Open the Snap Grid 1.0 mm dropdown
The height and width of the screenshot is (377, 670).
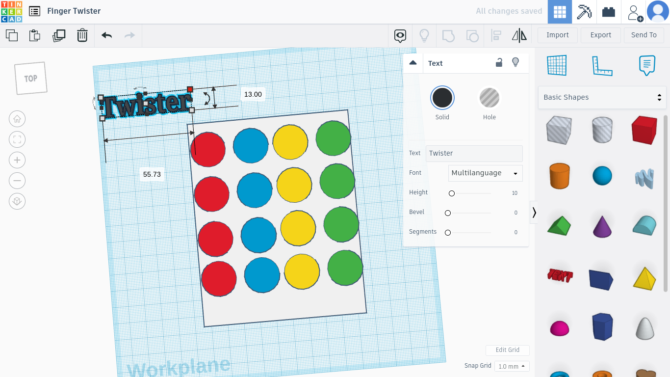(x=512, y=366)
